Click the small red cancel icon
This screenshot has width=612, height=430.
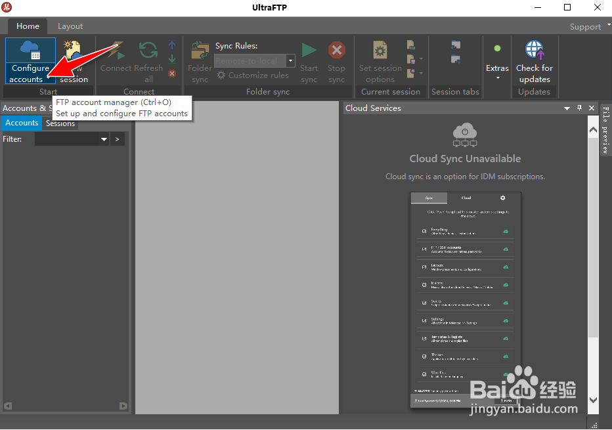(172, 74)
